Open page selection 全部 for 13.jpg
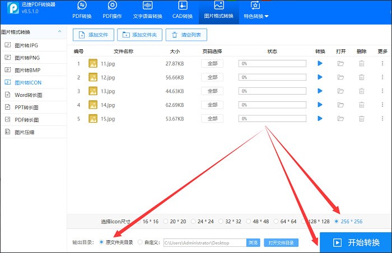The height and width of the screenshot is (253, 392). click(x=212, y=91)
